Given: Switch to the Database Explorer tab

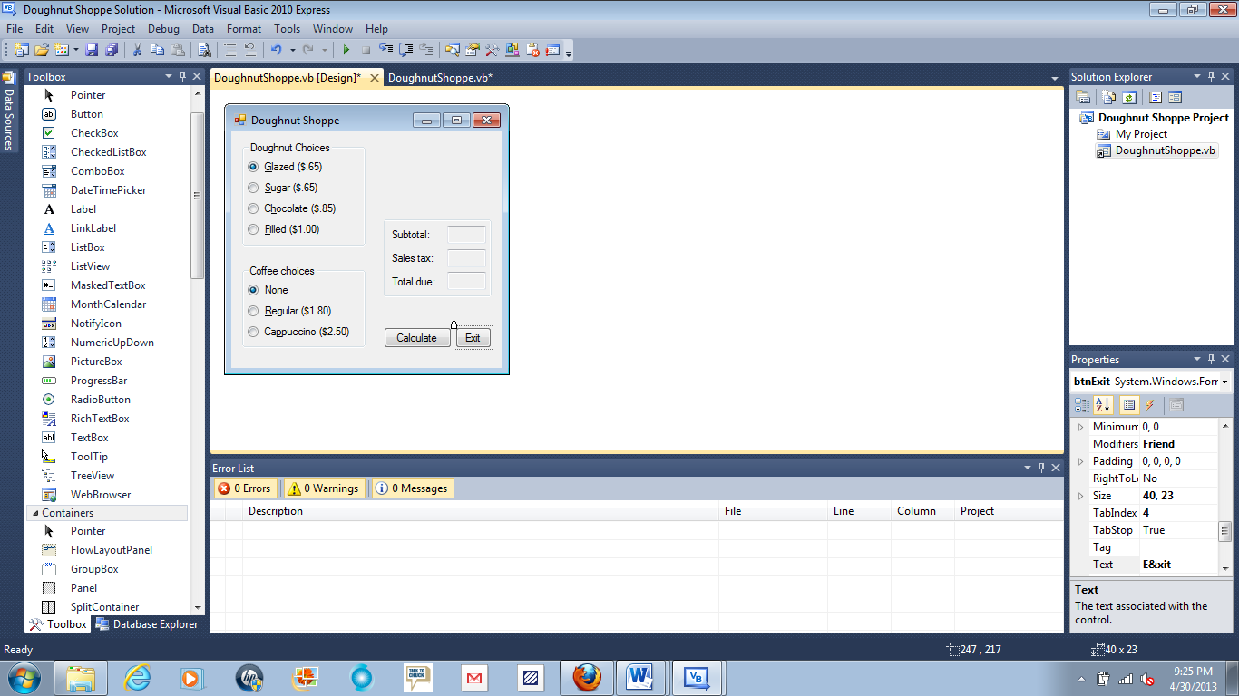Looking at the screenshot, I should tap(147, 624).
